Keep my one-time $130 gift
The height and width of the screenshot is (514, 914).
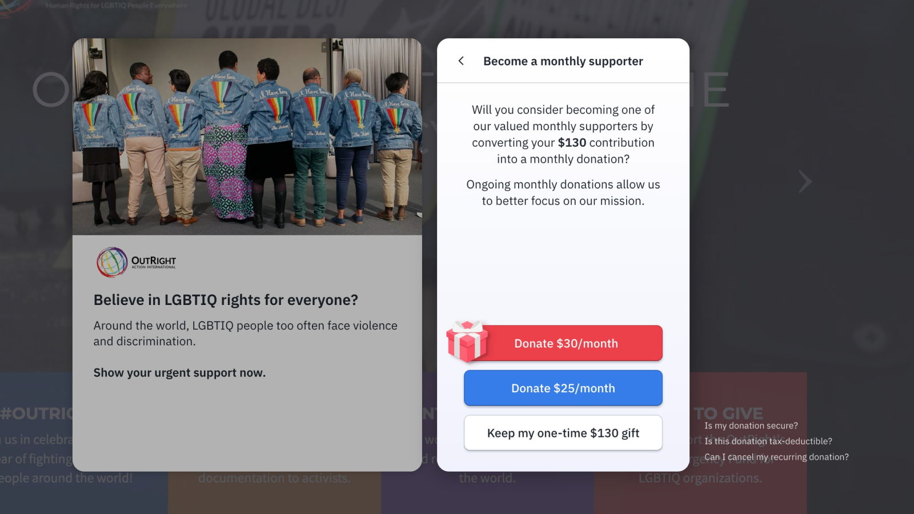[563, 433]
